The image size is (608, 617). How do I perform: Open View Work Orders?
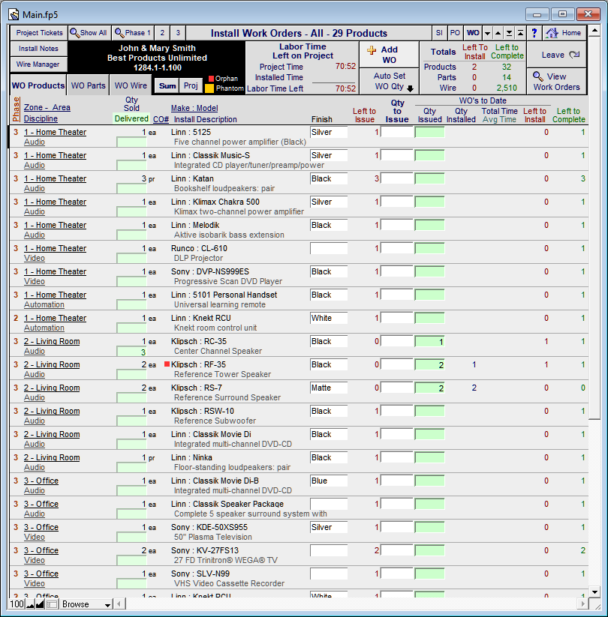tap(556, 82)
